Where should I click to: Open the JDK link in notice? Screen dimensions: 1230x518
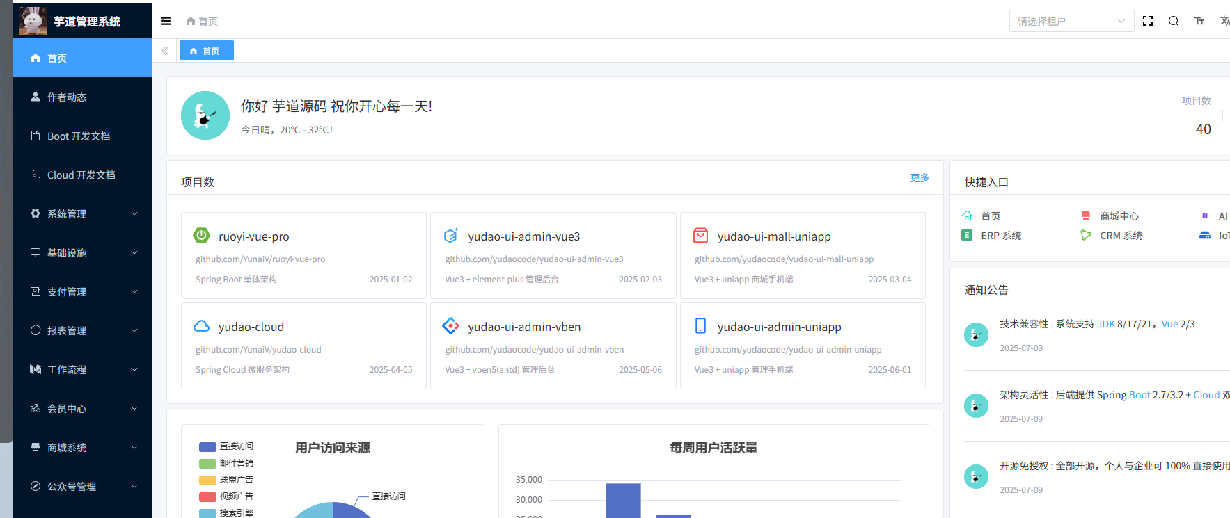click(x=1106, y=324)
